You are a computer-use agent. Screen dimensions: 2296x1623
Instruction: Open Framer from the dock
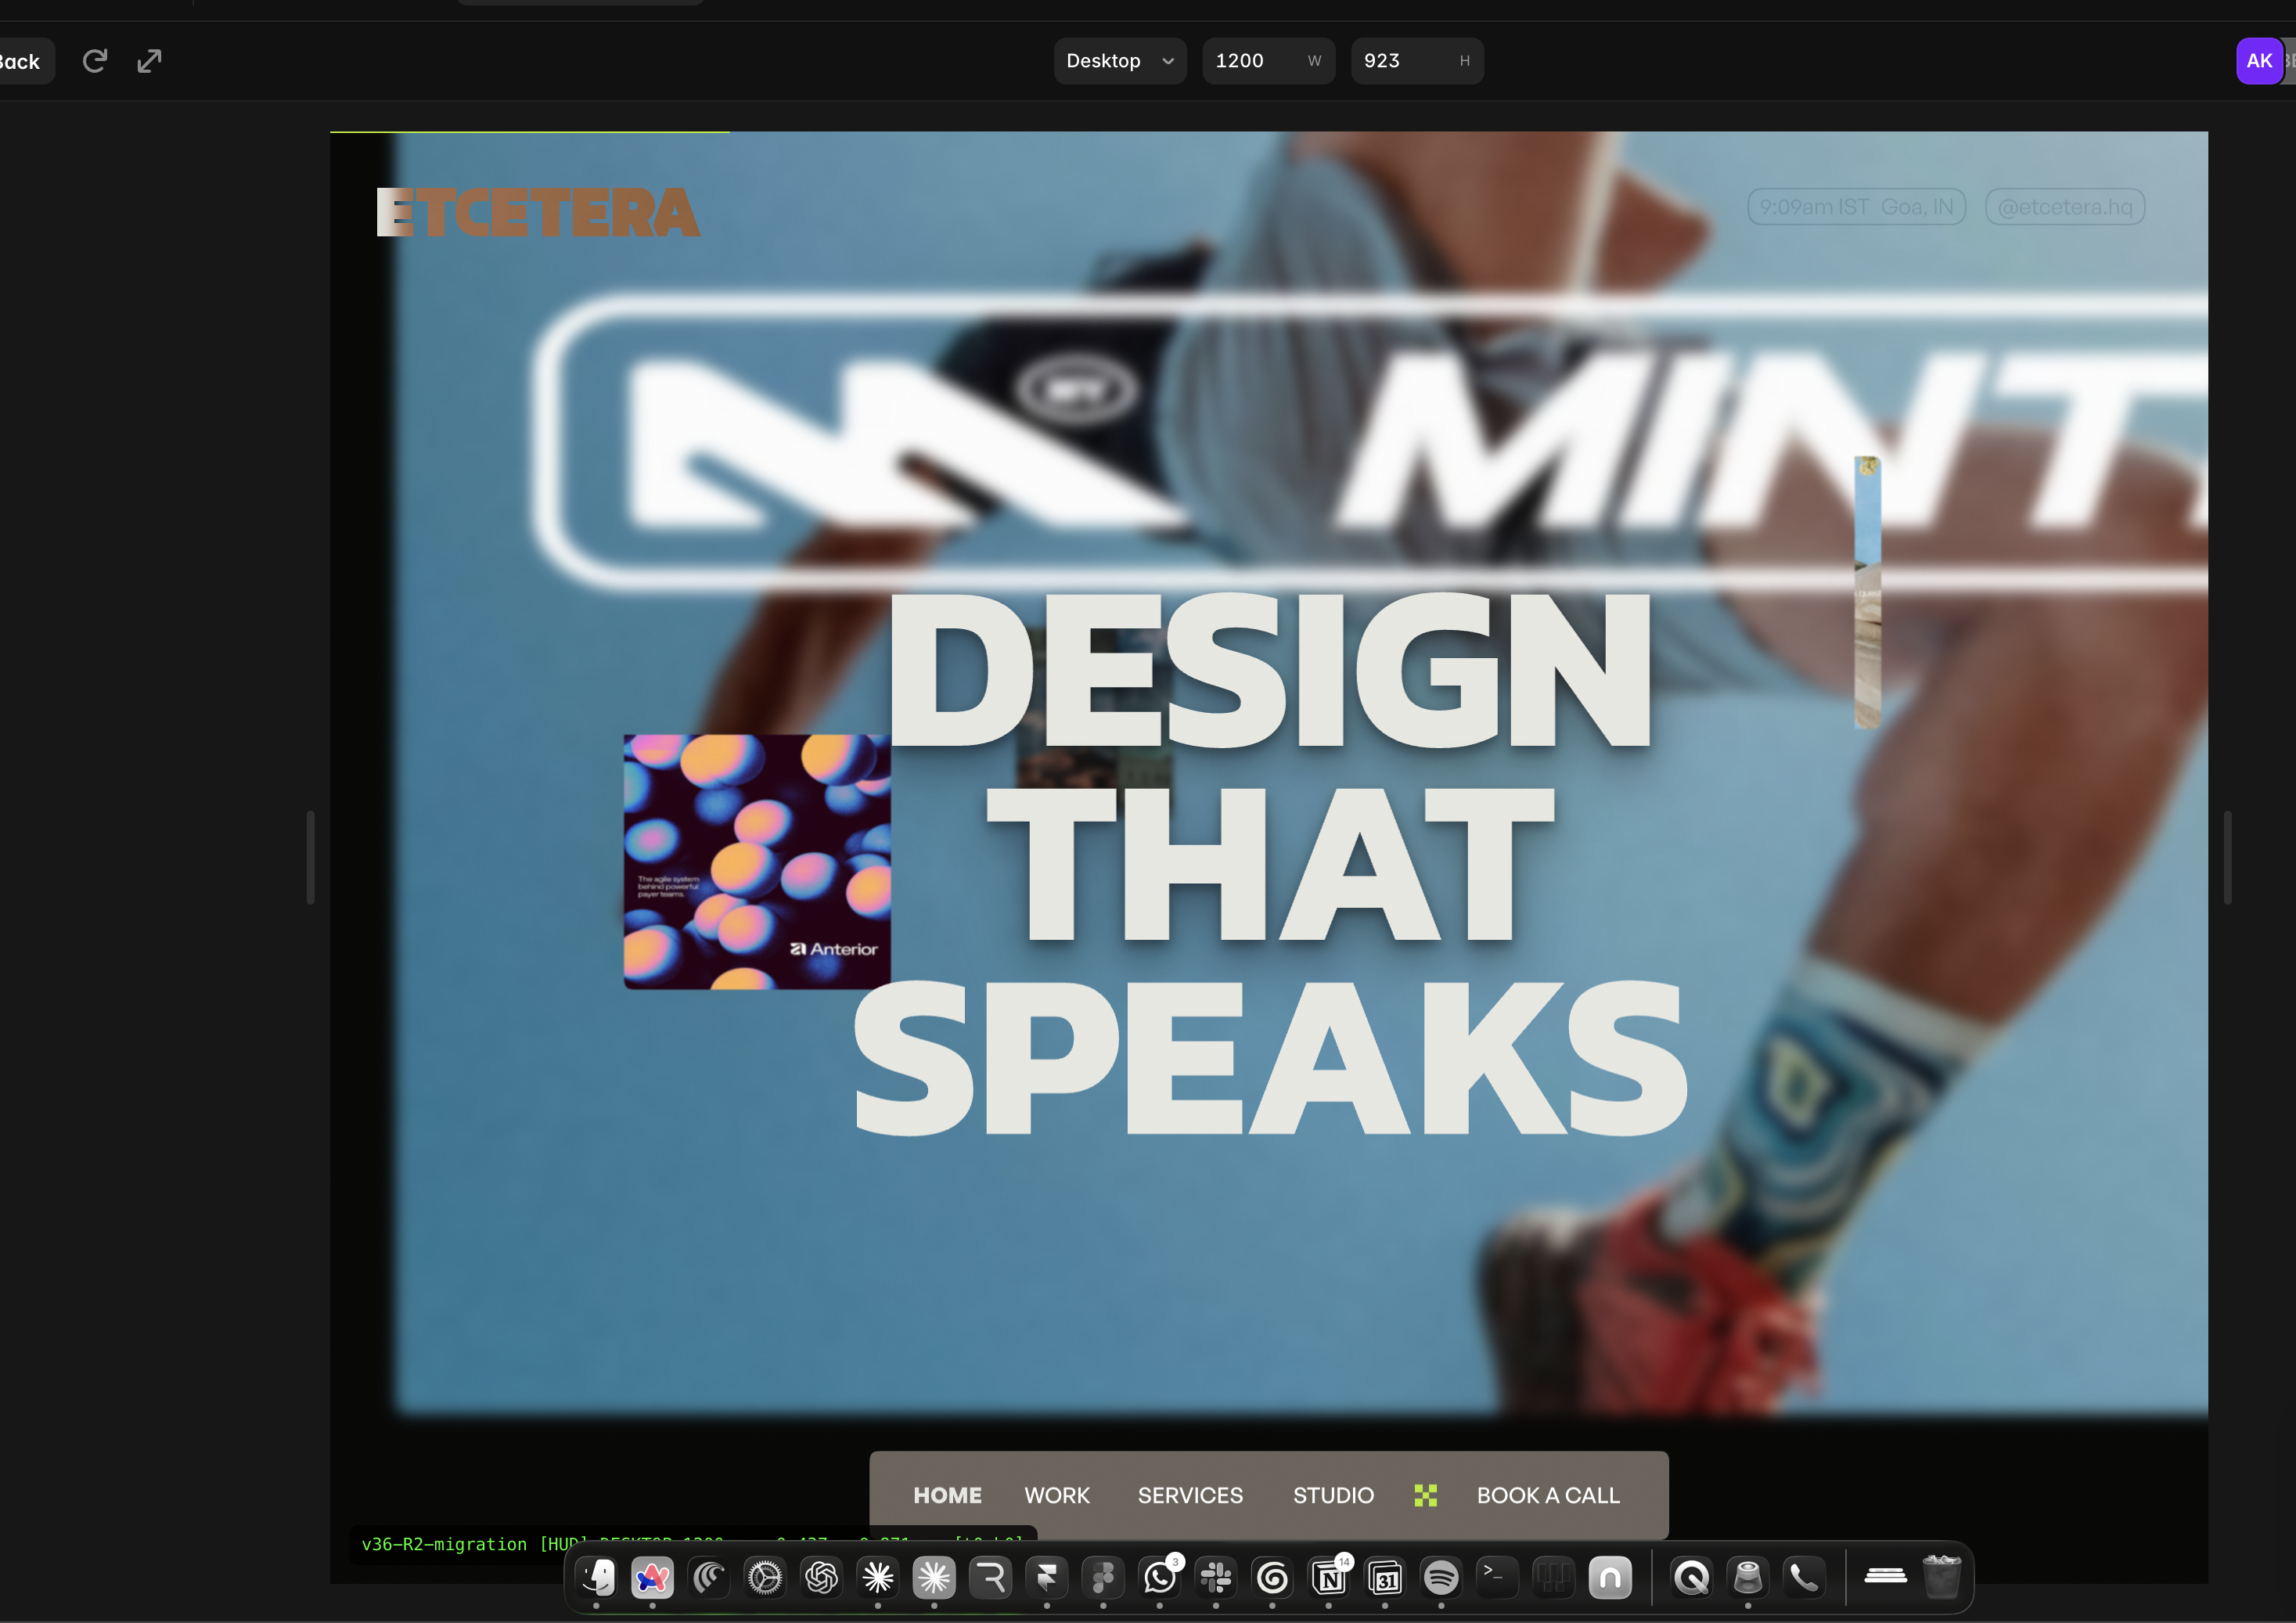(x=1047, y=1578)
